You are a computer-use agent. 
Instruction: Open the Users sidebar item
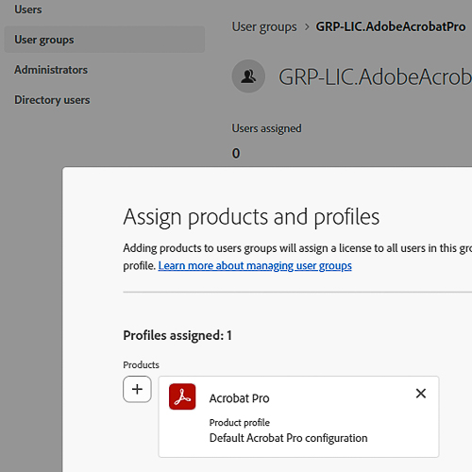click(28, 9)
